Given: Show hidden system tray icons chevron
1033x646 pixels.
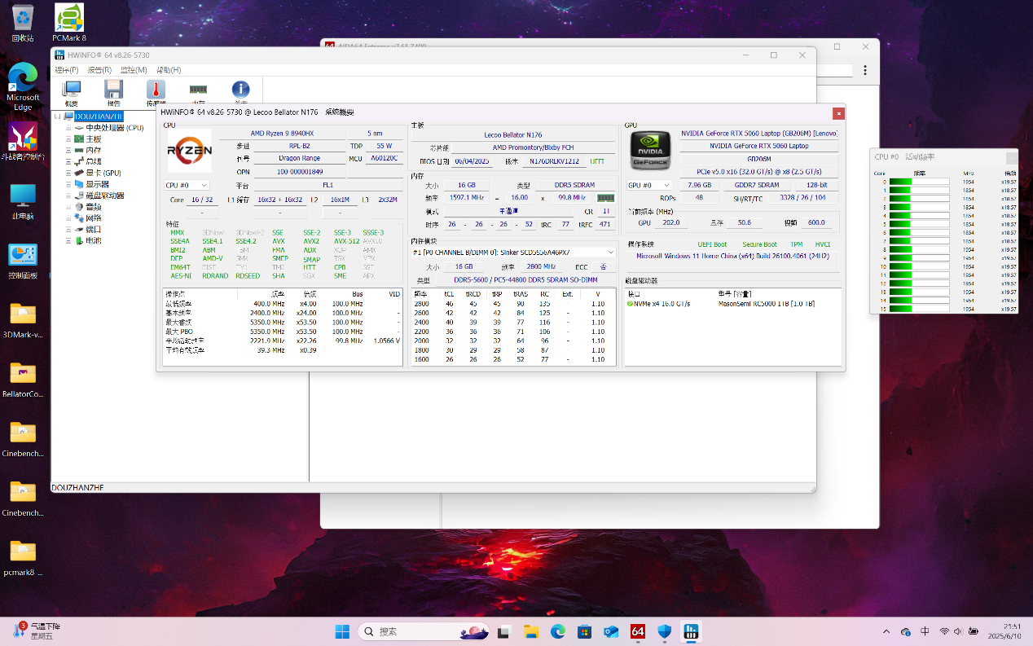Looking at the screenshot, I should click(x=886, y=631).
